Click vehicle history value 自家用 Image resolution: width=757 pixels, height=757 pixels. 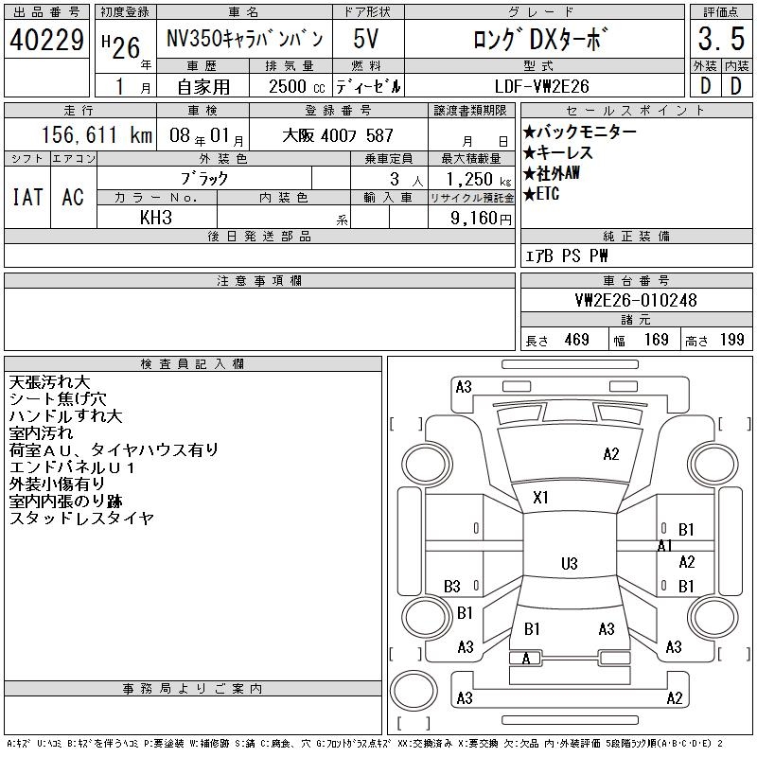[x=203, y=87]
